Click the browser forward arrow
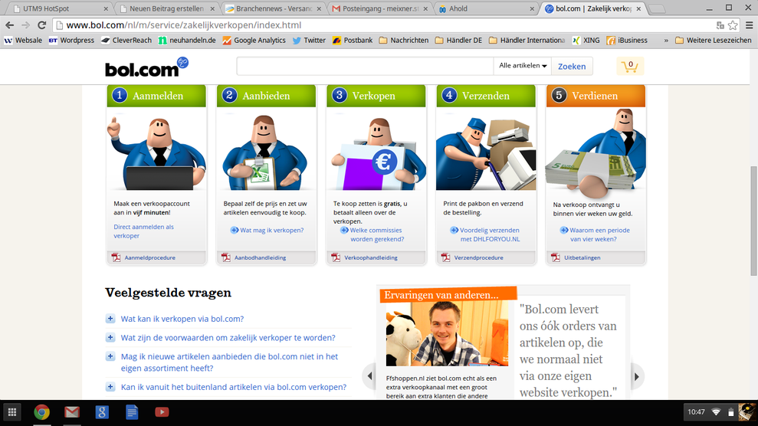The width and height of the screenshot is (758, 426). [25, 25]
